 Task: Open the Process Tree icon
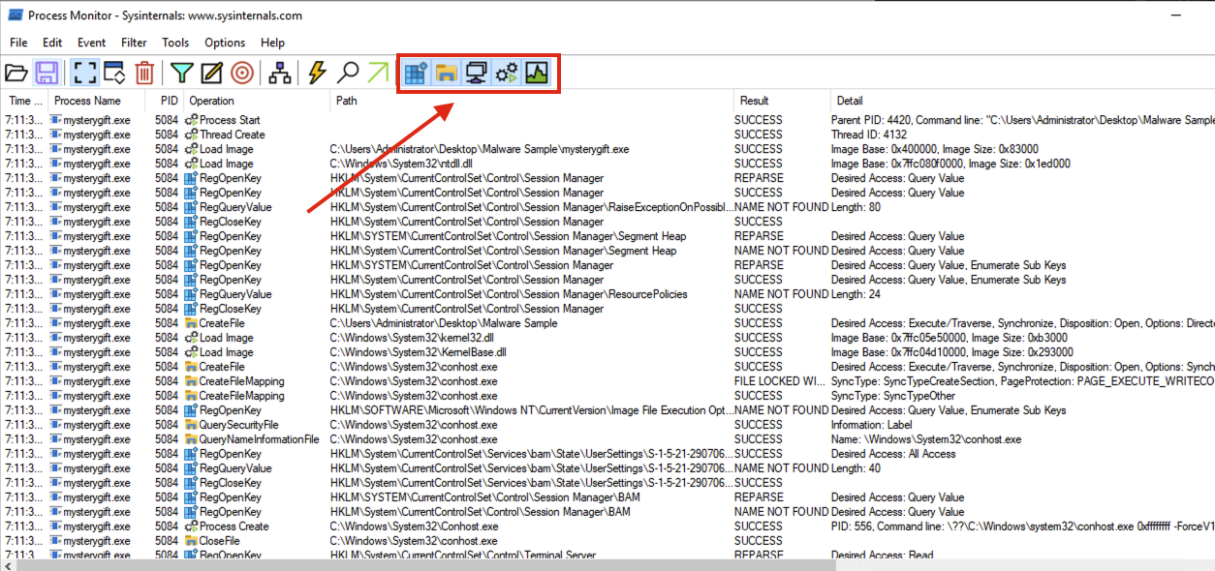tap(280, 73)
